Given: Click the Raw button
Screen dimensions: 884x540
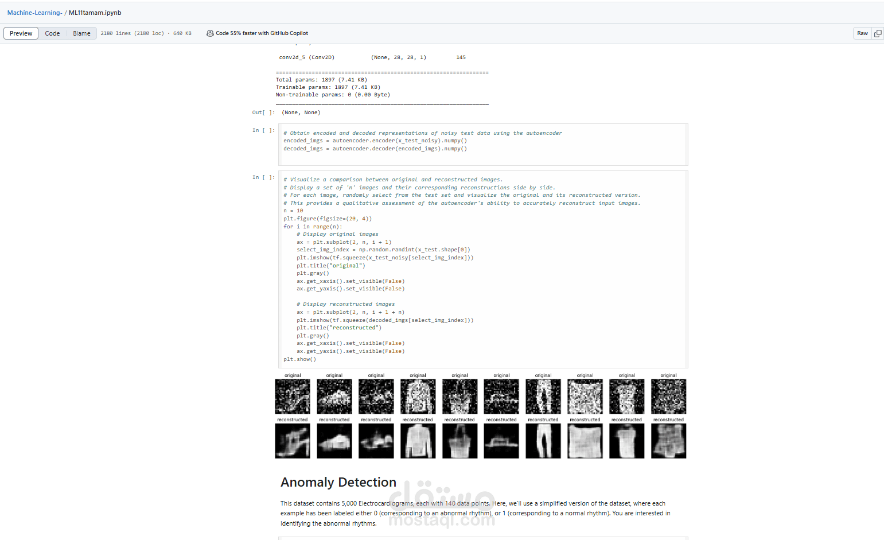Looking at the screenshot, I should [x=862, y=33].
